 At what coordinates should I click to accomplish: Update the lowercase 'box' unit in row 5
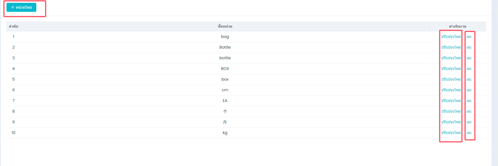click(451, 79)
